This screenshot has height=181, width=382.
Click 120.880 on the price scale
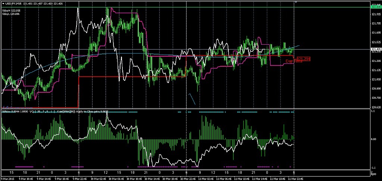(x=376, y=89)
